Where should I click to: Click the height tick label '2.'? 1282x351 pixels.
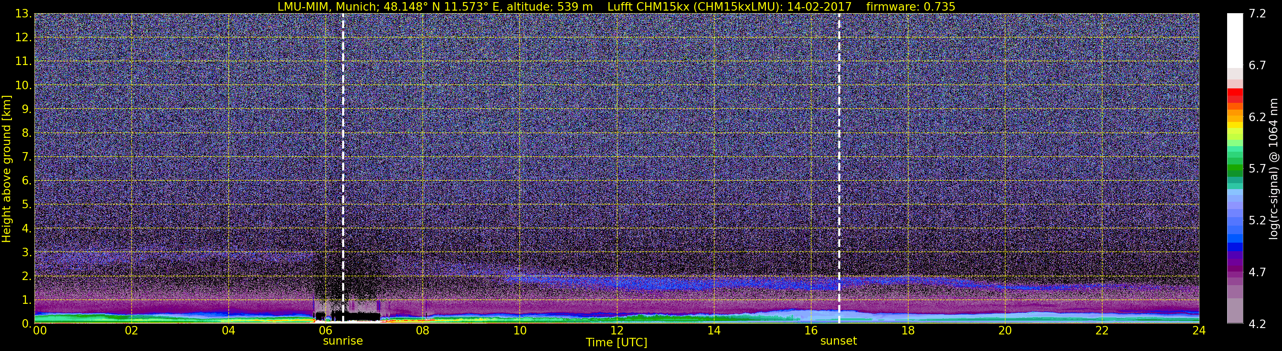[27, 276]
